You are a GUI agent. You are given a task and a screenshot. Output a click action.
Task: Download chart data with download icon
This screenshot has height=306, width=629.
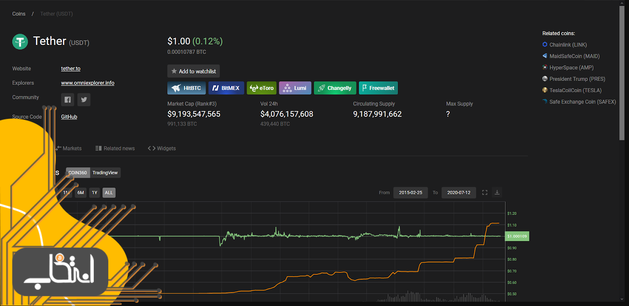click(497, 193)
